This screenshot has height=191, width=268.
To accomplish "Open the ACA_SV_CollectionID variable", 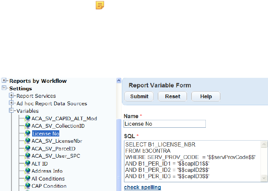I will click(x=58, y=126).
